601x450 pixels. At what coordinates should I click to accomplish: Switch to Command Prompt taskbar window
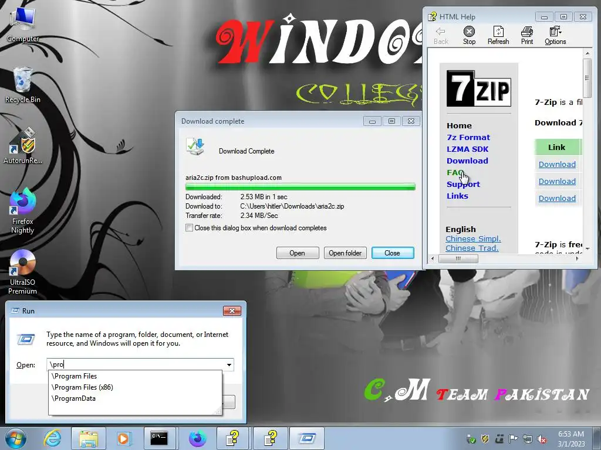click(x=158, y=438)
